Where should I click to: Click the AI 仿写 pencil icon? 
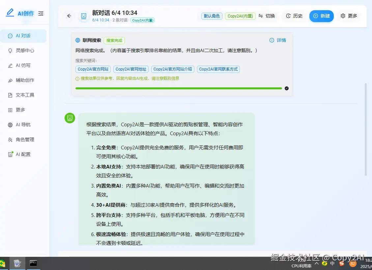pos(10,66)
